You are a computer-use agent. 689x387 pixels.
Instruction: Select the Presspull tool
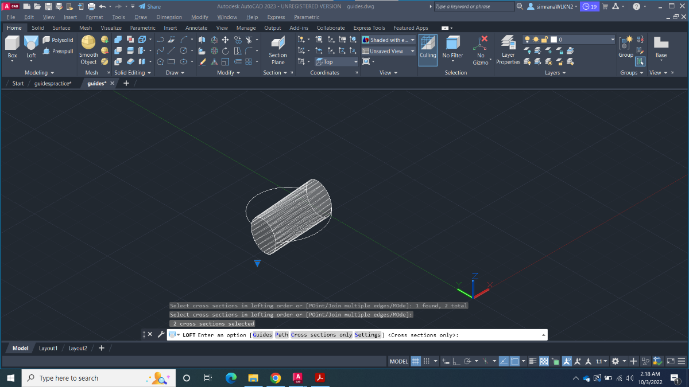[x=58, y=51]
